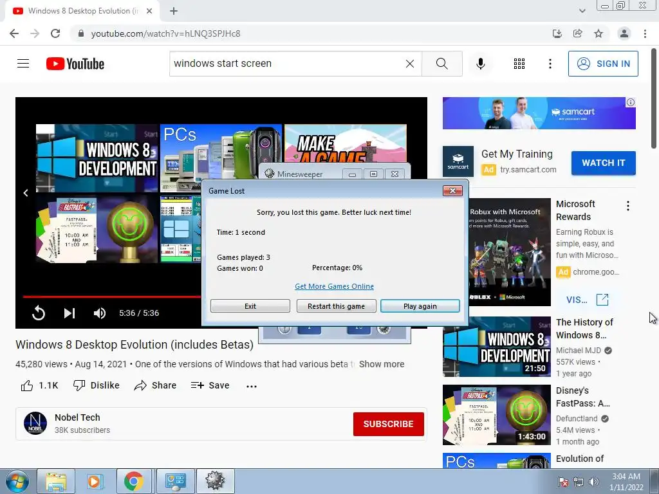
Task: Click the padlock site info icon
Action: [81, 33]
